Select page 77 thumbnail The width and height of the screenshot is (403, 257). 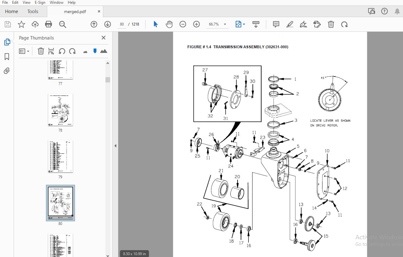click(60, 70)
